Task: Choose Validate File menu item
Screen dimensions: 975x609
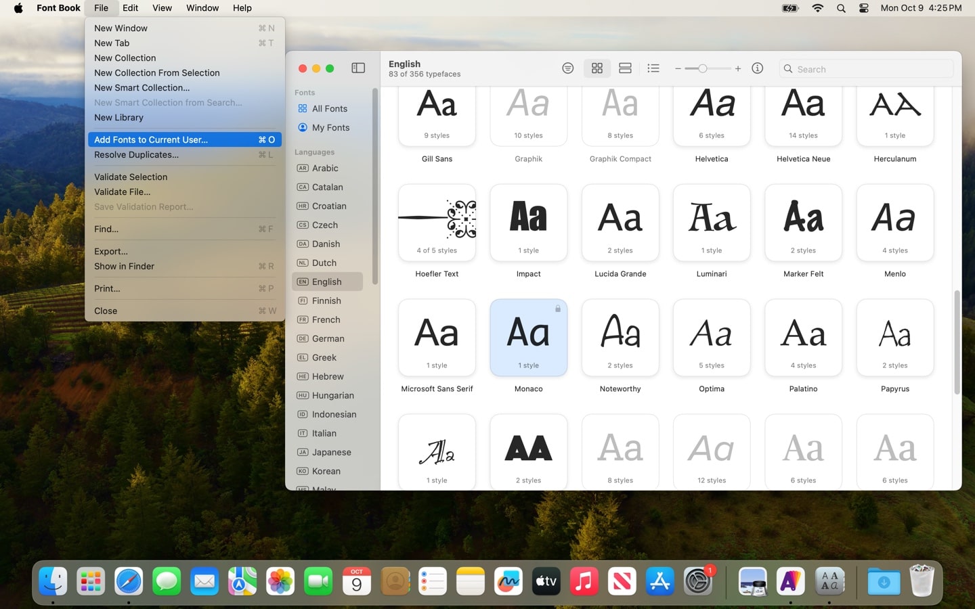Action: tap(185, 191)
